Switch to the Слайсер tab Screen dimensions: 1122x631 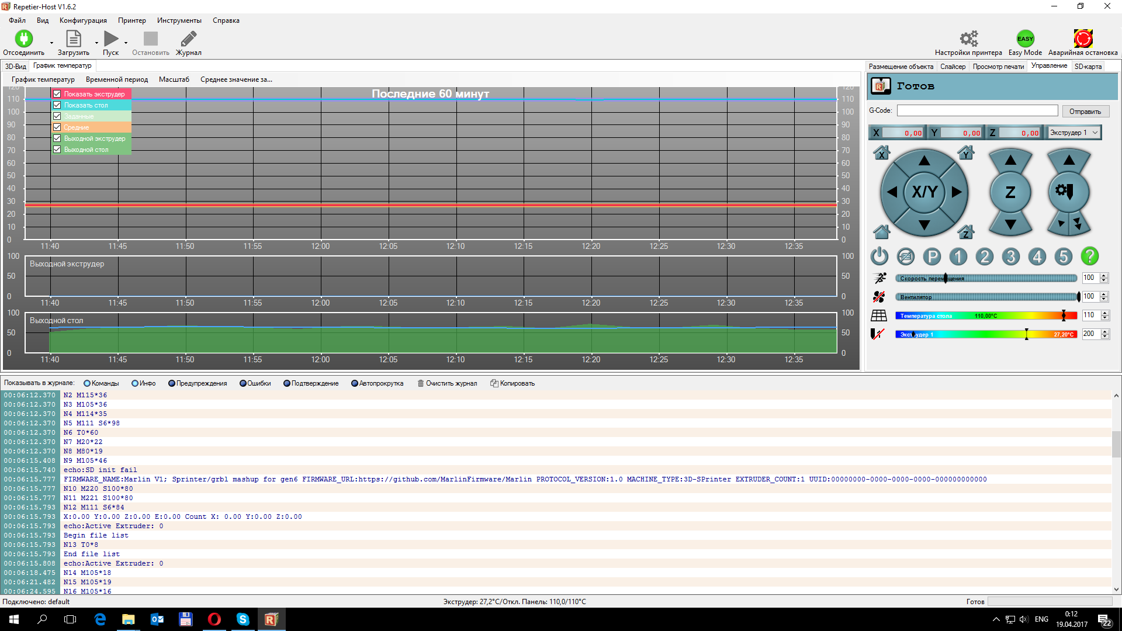[x=953, y=67]
